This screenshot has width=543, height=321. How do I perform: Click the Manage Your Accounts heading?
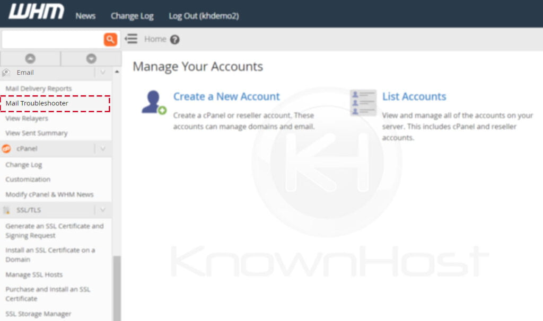[x=198, y=66]
